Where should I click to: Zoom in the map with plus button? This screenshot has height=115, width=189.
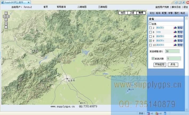coord(6,24)
